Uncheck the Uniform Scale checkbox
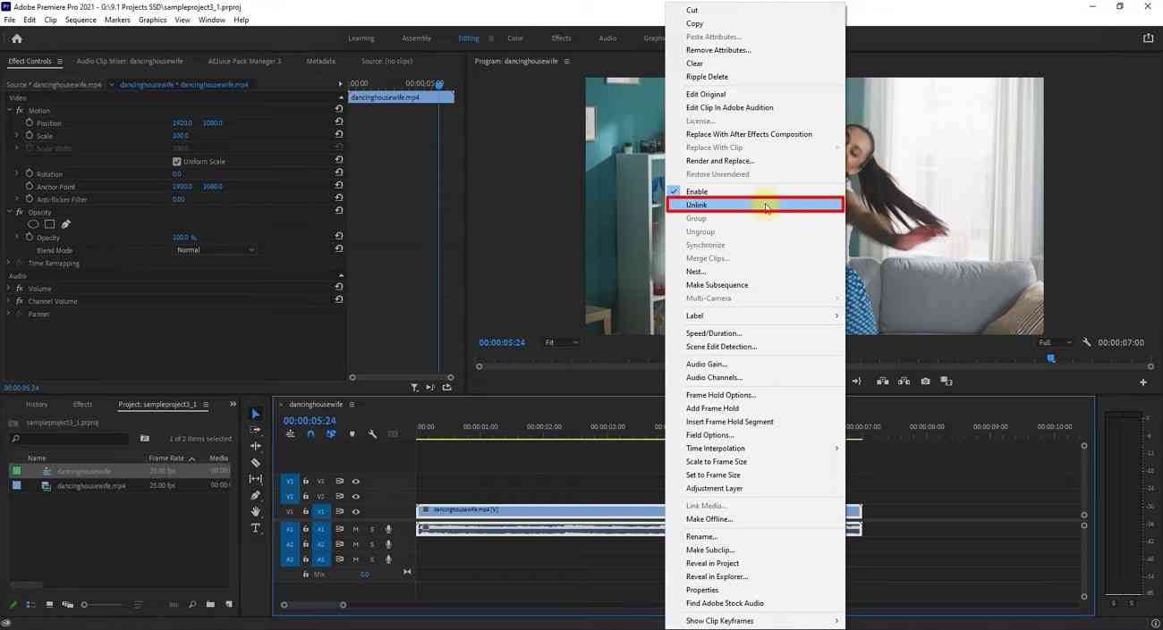 [177, 162]
